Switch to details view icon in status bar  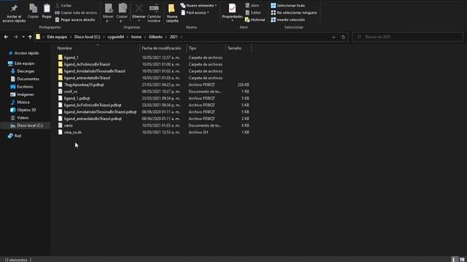pos(455,260)
